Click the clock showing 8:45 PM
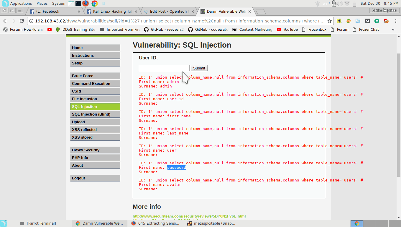This screenshot has height=227, width=401. (x=379, y=4)
